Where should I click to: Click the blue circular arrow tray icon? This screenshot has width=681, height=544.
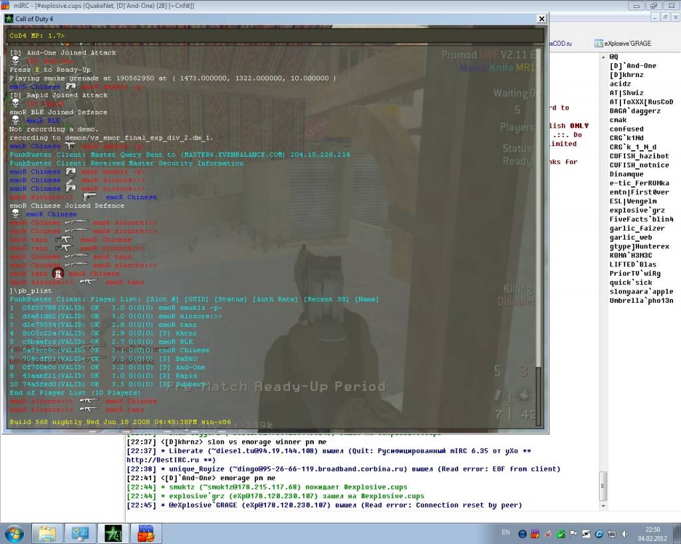click(599, 534)
